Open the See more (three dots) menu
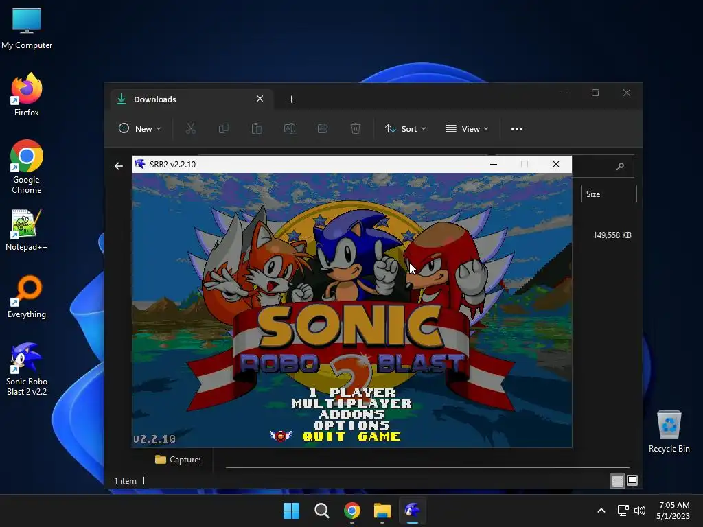This screenshot has height=527, width=703. pos(516,128)
